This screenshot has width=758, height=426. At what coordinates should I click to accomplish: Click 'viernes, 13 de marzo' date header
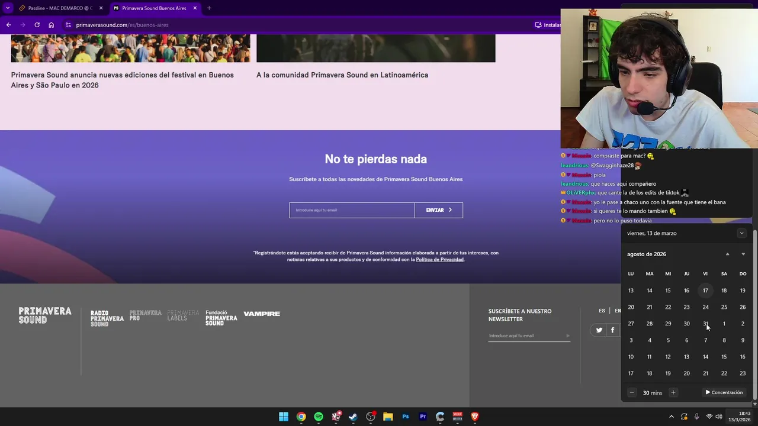[652, 233]
